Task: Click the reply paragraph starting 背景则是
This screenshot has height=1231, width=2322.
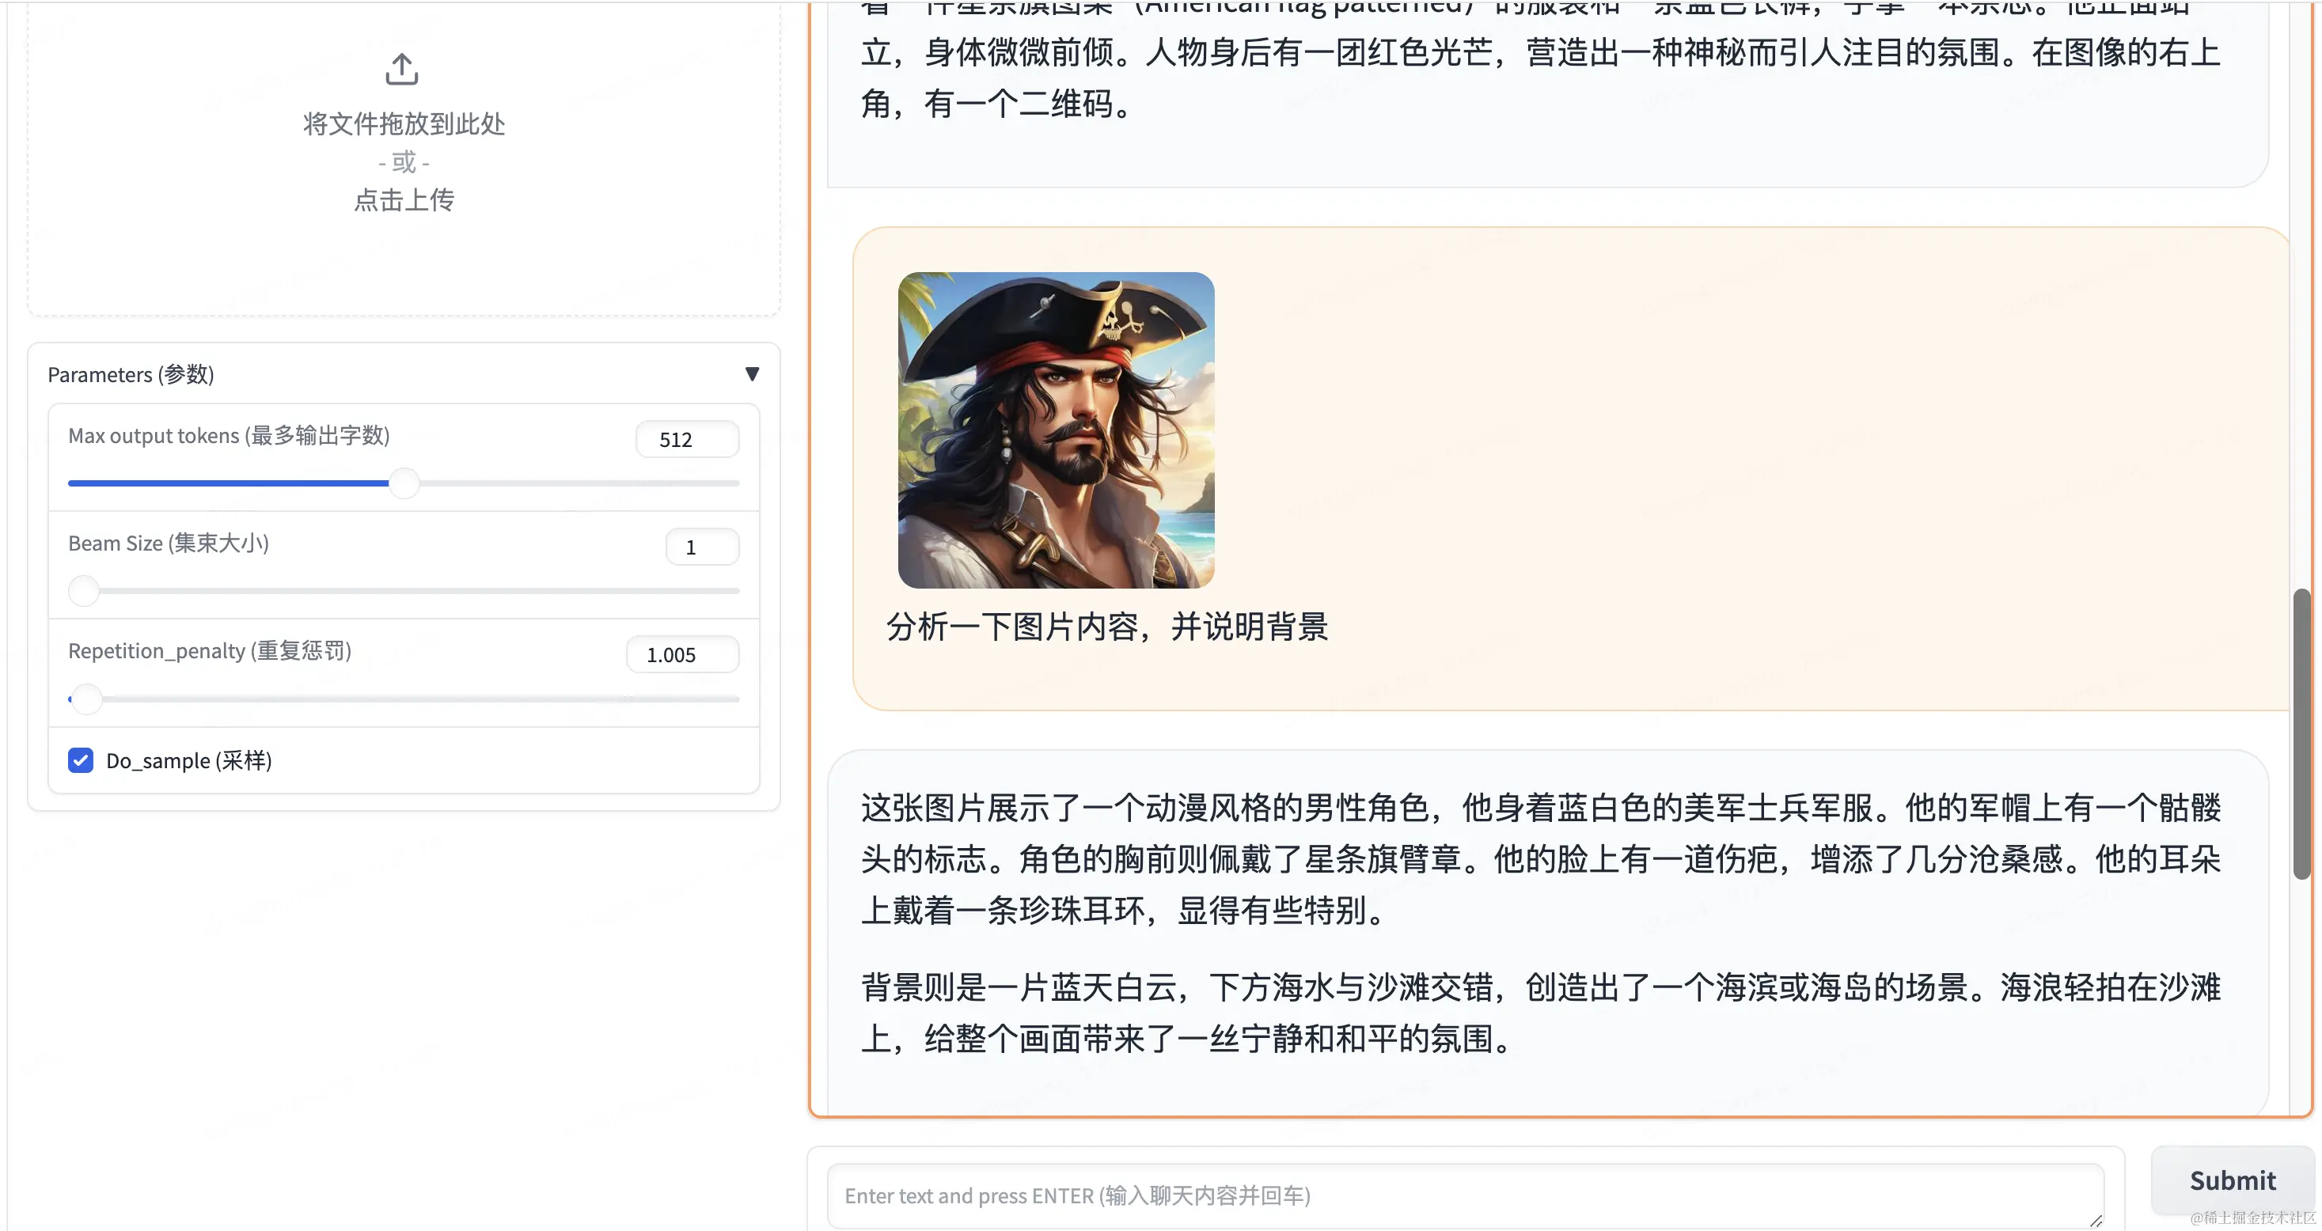Action: [x=1539, y=1013]
